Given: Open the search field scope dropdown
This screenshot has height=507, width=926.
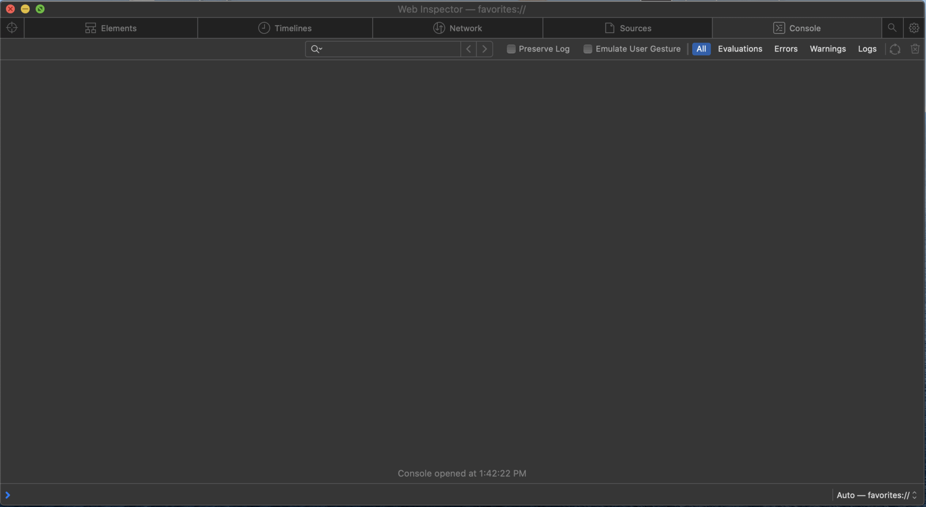Looking at the screenshot, I should 317,49.
